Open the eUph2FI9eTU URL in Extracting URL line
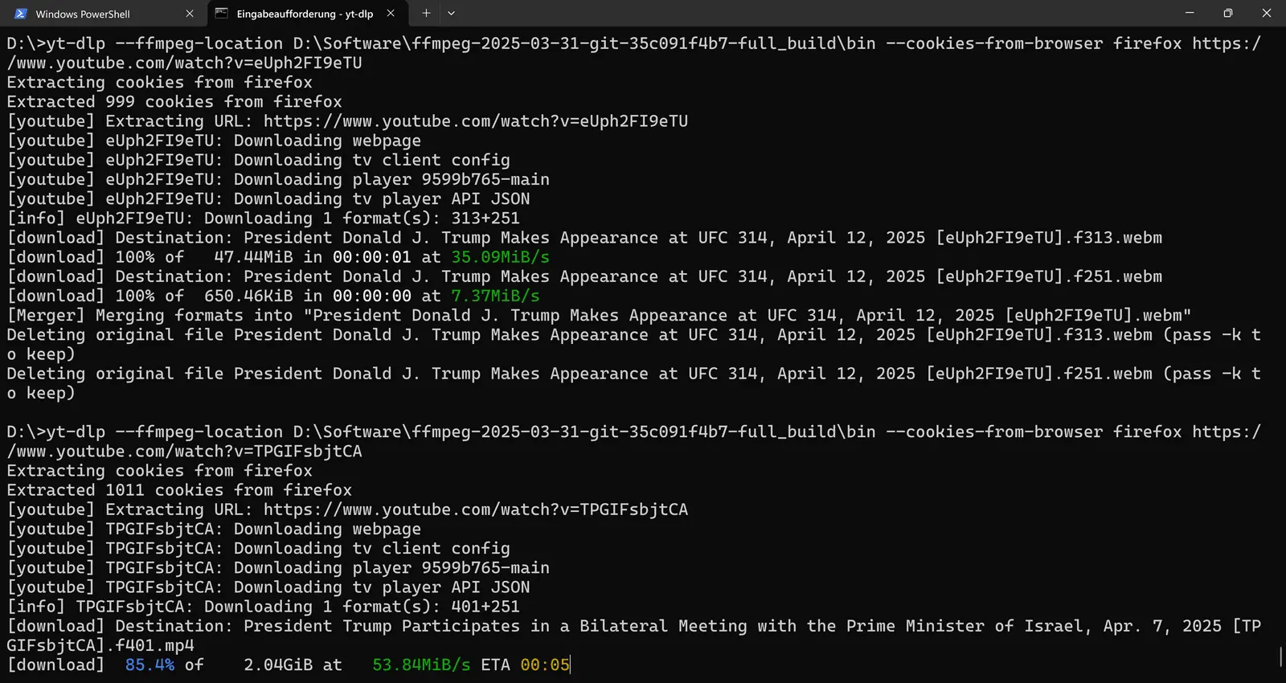The height and width of the screenshot is (683, 1286). [476, 121]
